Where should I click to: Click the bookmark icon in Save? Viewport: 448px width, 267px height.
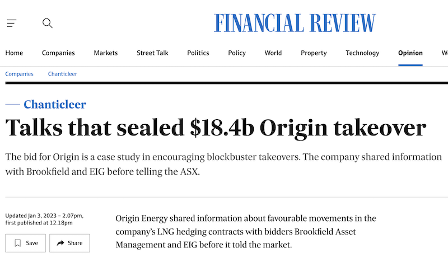coord(18,243)
